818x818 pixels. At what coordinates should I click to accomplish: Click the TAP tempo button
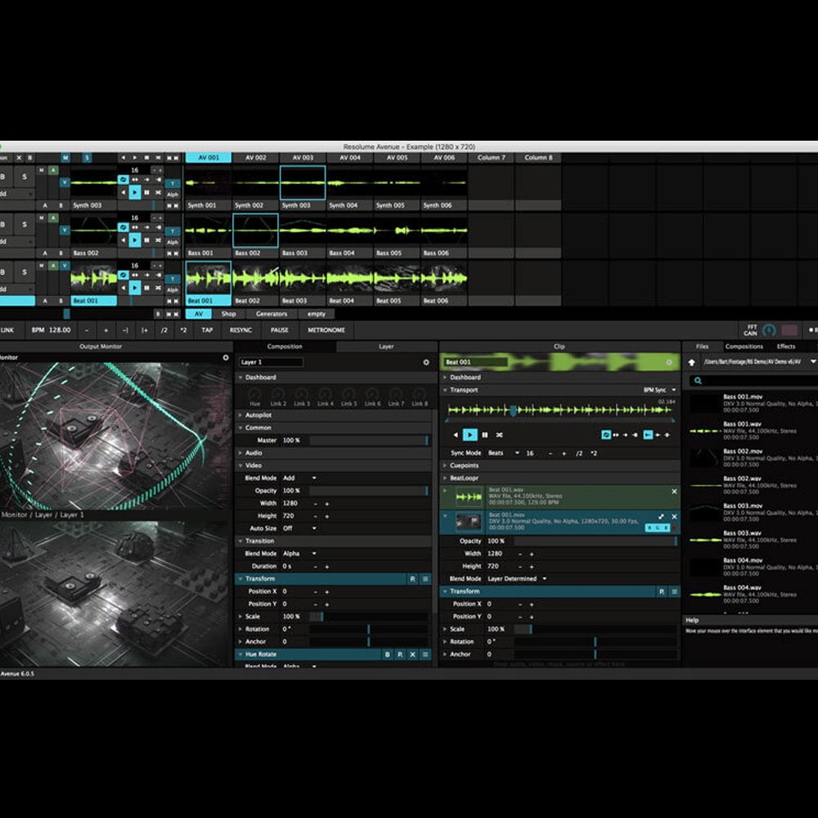pyautogui.click(x=207, y=330)
